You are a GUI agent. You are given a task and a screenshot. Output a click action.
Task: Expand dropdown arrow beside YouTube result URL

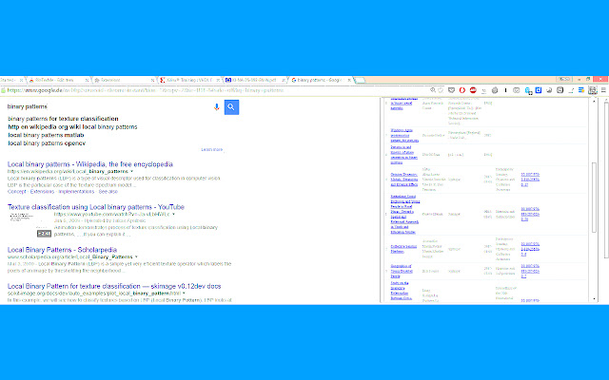(x=173, y=214)
